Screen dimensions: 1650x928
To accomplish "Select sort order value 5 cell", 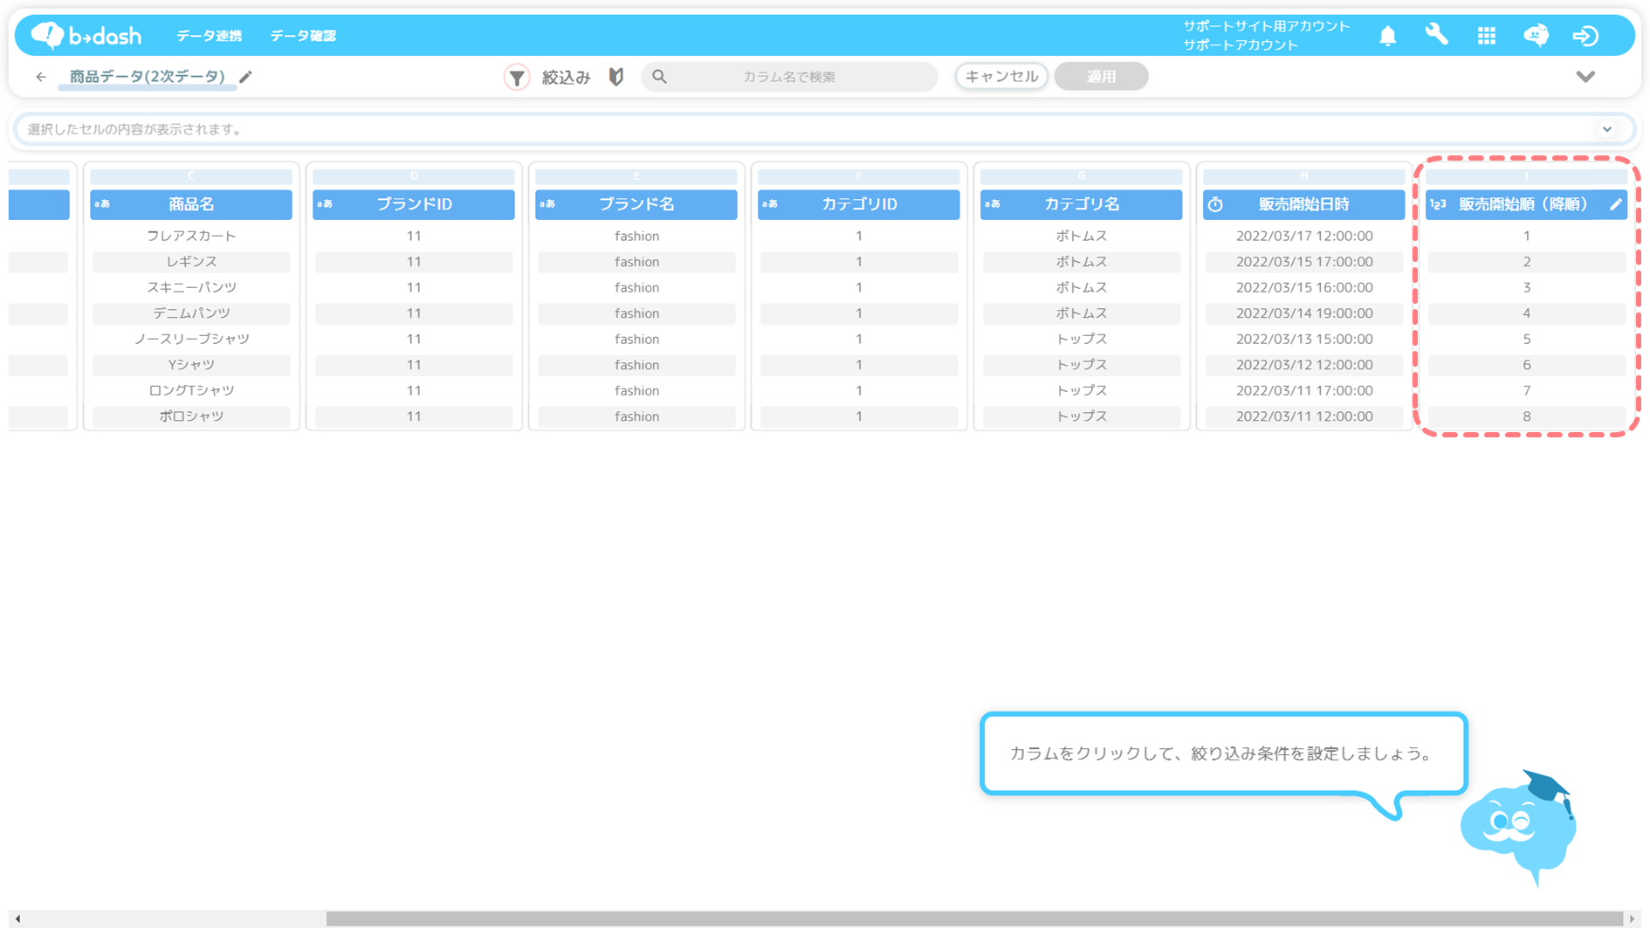I will [x=1527, y=339].
